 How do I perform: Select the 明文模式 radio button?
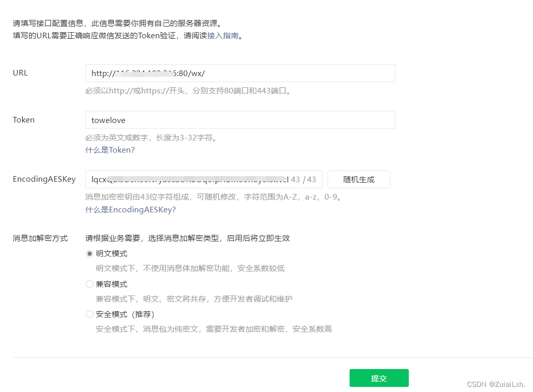(89, 253)
